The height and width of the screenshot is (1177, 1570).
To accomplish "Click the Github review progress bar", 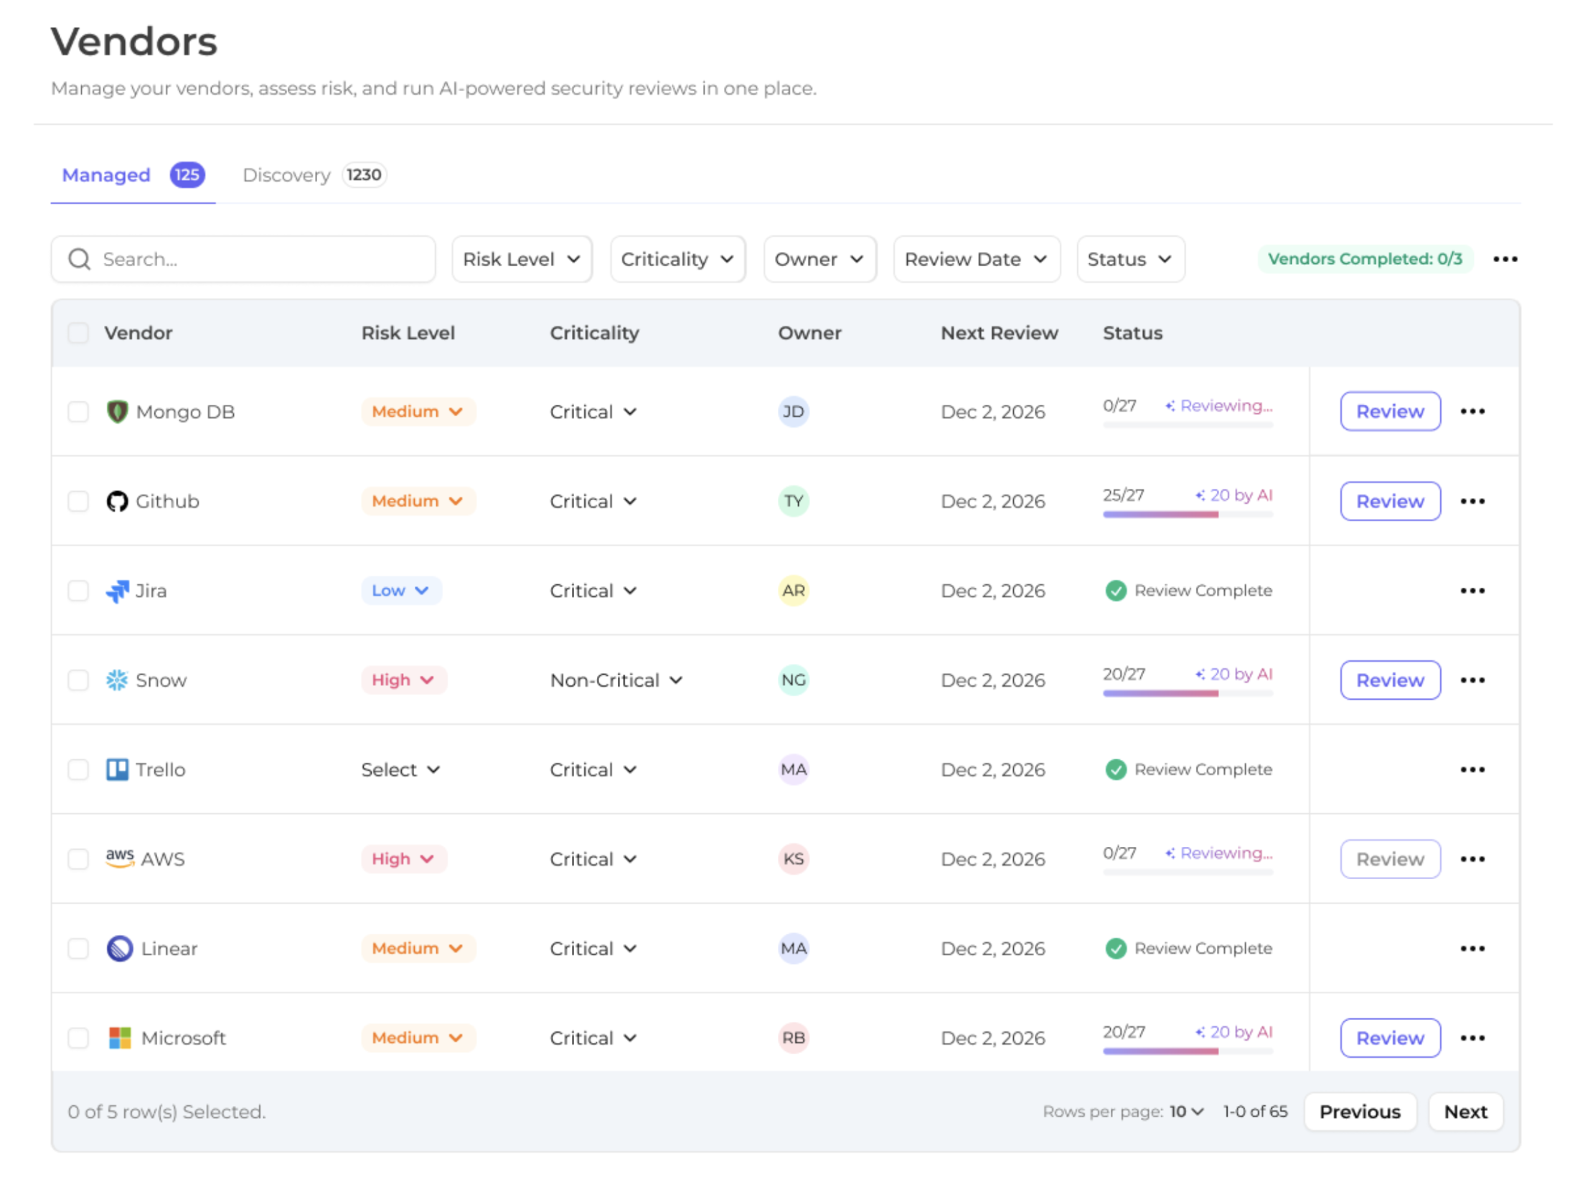I will (x=1188, y=515).
